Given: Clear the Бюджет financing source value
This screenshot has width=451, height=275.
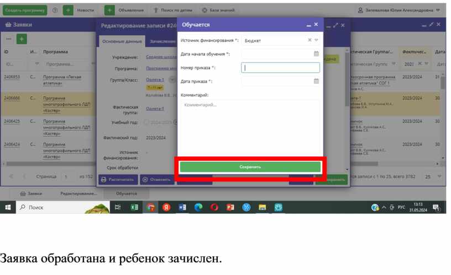Looking at the screenshot, I should 310,40.
